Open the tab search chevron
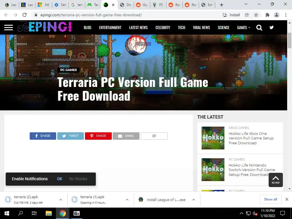This screenshot has width=292, height=219. [246, 4]
